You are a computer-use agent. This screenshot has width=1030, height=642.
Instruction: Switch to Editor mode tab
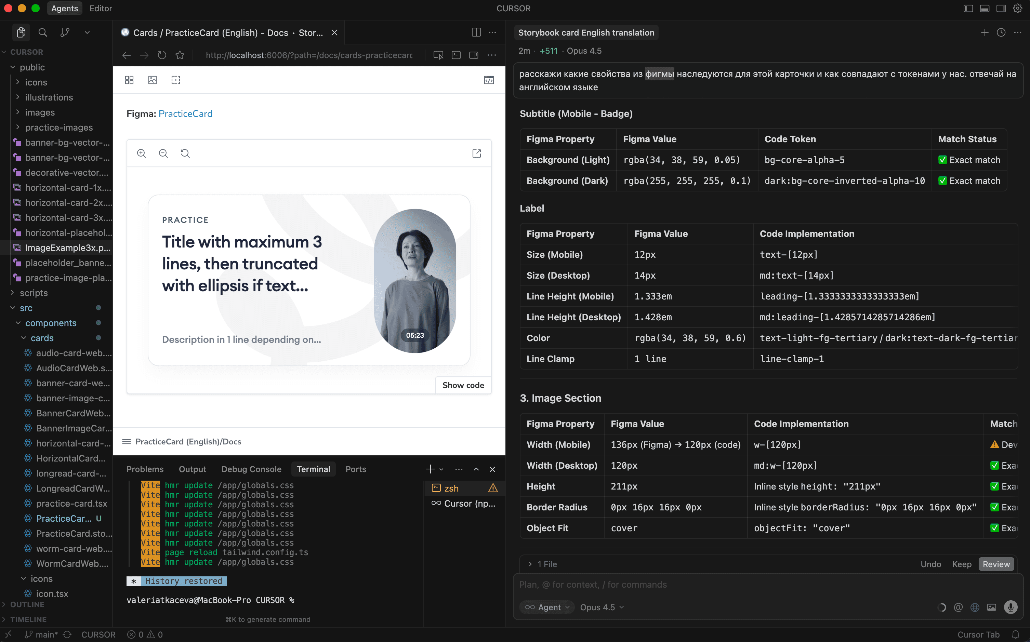[101, 9]
